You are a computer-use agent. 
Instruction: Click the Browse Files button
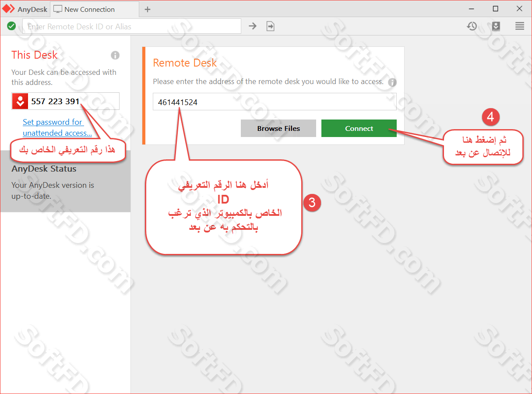pyautogui.click(x=278, y=128)
